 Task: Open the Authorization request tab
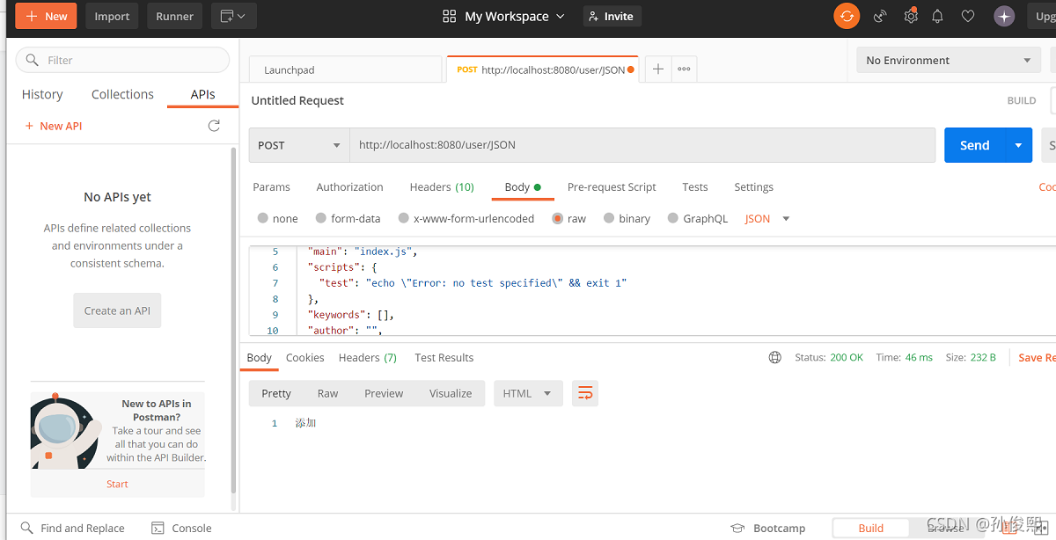(349, 186)
